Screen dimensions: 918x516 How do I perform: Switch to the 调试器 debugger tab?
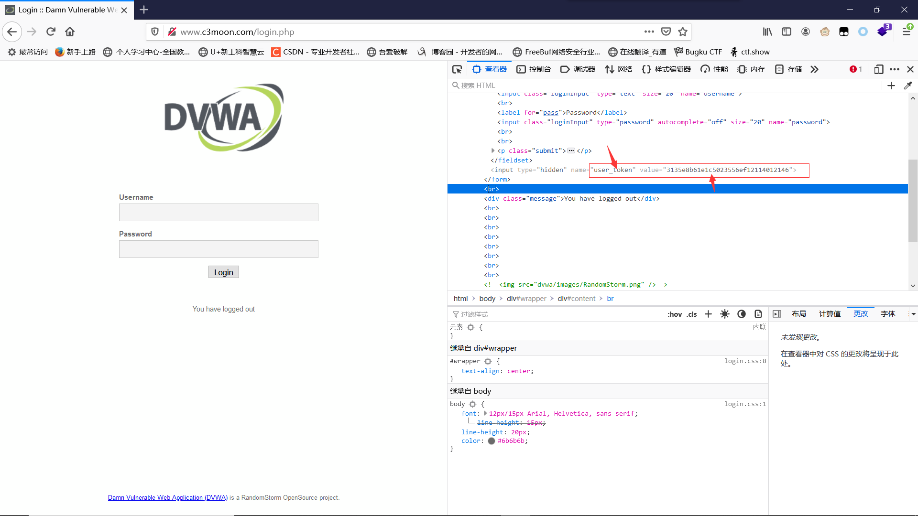tap(578, 69)
